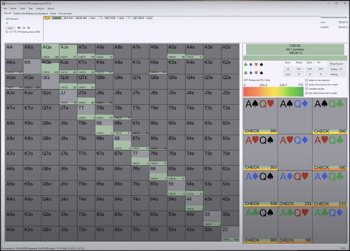The width and height of the screenshot is (350, 251).
Task: Switch to Postflop Tree Building and Calculations tab
Action: pos(31,14)
